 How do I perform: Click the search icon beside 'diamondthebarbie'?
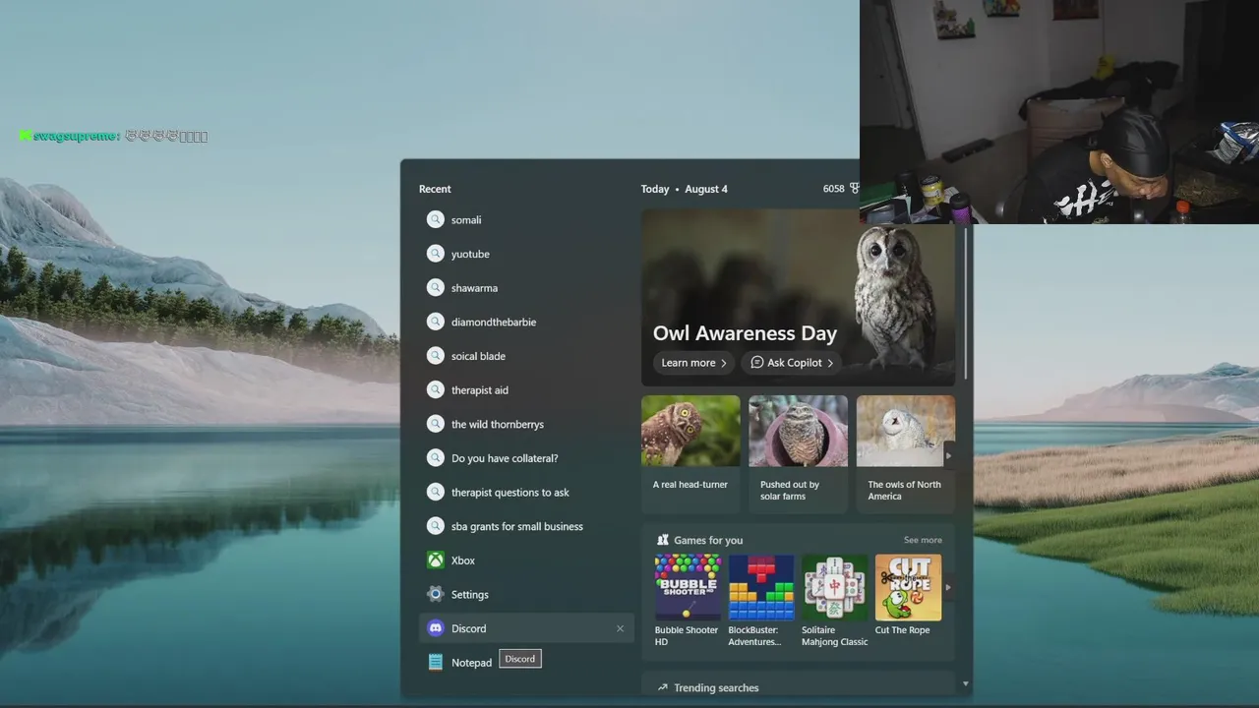pos(435,322)
